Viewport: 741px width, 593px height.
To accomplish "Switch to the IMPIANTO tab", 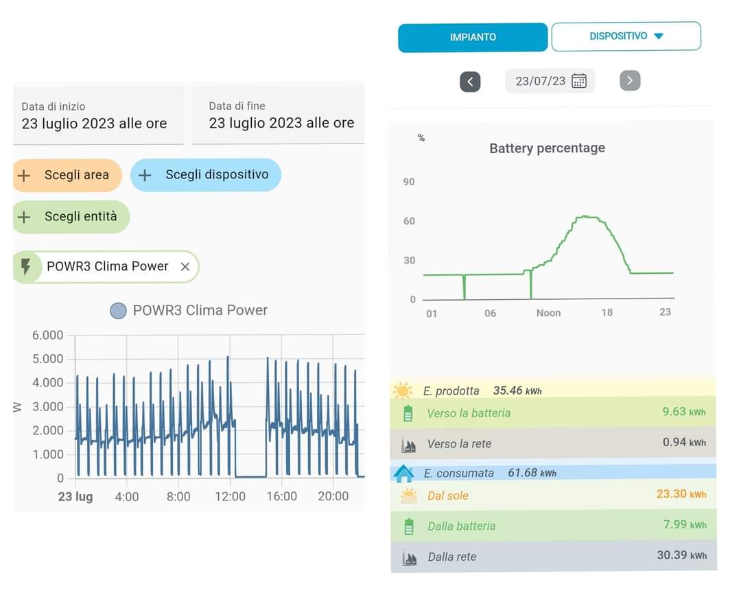I will click(x=473, y=37).
